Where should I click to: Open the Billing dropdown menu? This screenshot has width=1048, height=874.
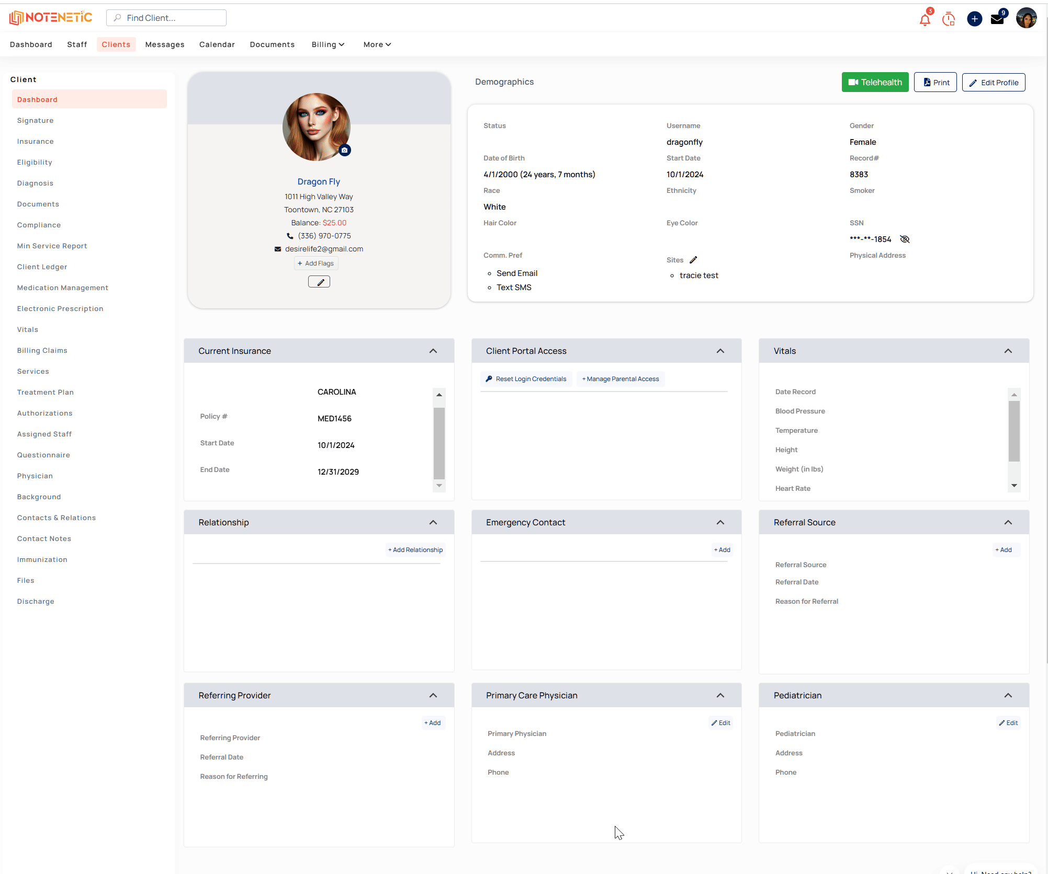coord(328,44)
